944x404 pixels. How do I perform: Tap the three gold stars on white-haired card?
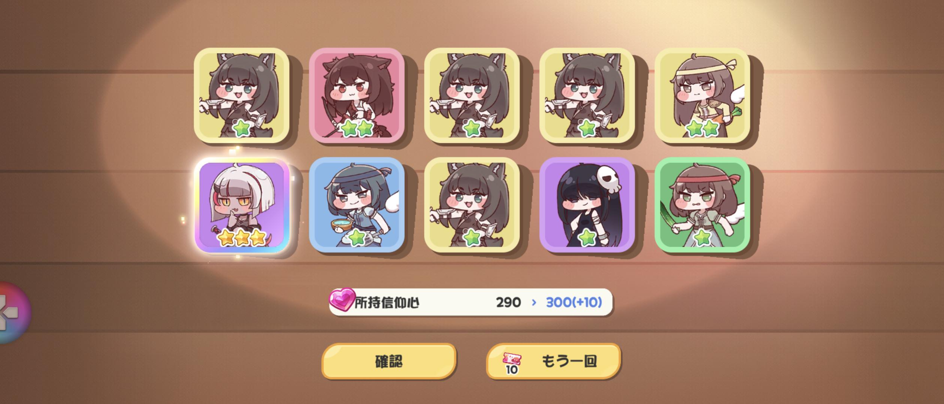point(242,238)
